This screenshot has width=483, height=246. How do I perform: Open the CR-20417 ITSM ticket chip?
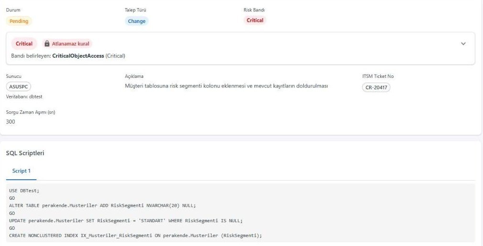[x=376, y=87]
